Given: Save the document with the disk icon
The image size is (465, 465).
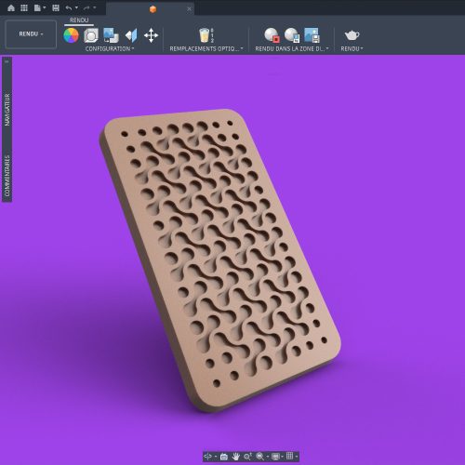Looking at the screenshot, I should [x=56, y=8].
